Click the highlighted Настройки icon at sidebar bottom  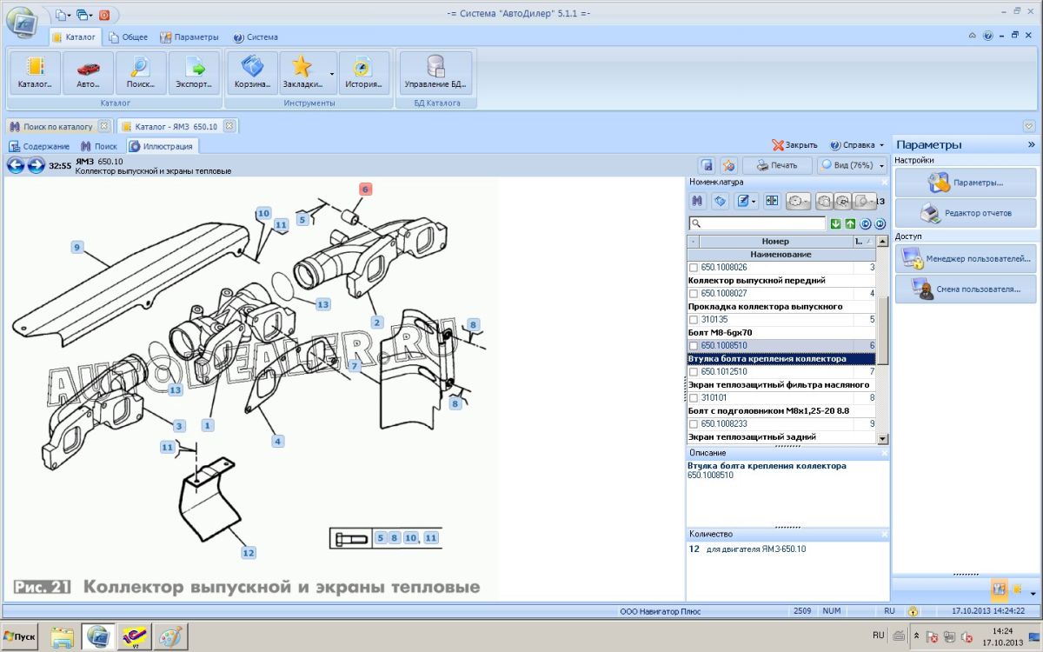pos(1000,589)
